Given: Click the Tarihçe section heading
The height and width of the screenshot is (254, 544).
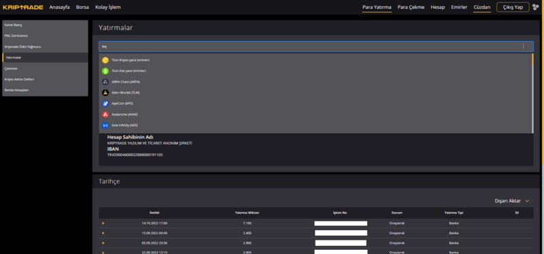Looking at the screenshot, I should pos(109,181).
